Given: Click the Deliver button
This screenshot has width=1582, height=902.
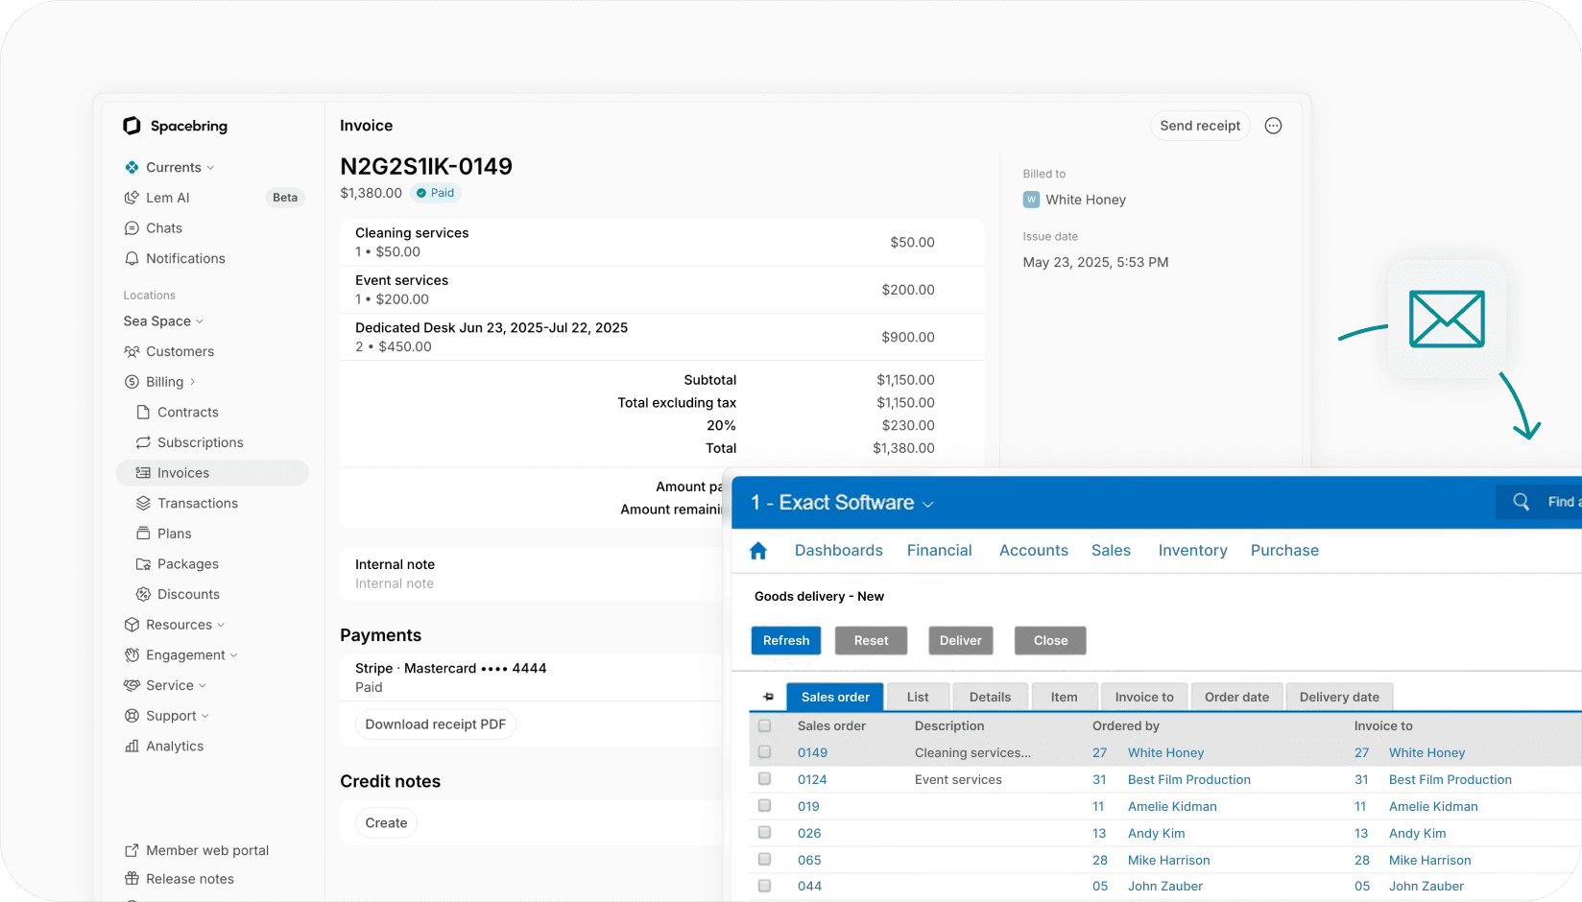Looking at the screenshot, I should coord(961,641).
